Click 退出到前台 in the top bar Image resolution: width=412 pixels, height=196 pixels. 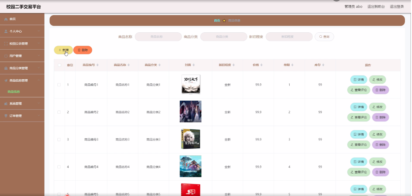coord(376,7)
